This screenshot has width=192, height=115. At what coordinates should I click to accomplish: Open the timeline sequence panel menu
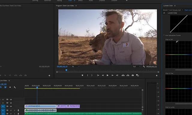(x=9, y=81)
